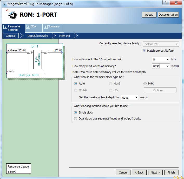The height and width of the screenshot is (179, 184).
Task: Toggle Match project/default checkbox
Action: point(144,51)
